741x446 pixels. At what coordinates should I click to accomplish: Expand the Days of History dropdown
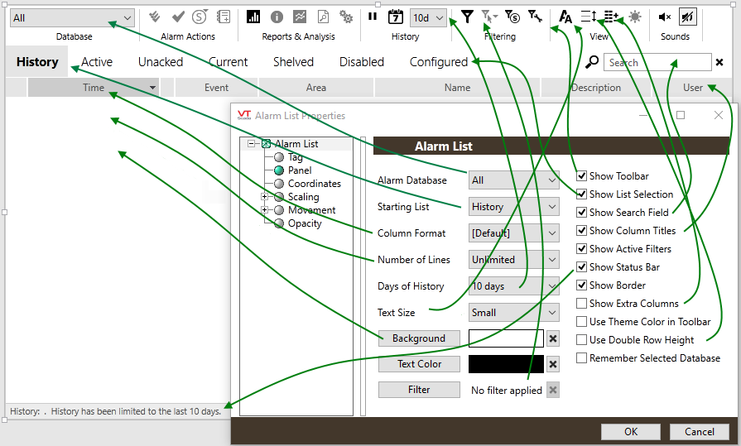point(514,286)
